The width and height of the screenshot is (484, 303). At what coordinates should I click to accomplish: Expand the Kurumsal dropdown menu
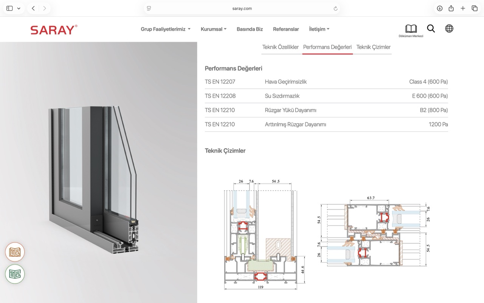pyautogui.click(x=213, y=29)
